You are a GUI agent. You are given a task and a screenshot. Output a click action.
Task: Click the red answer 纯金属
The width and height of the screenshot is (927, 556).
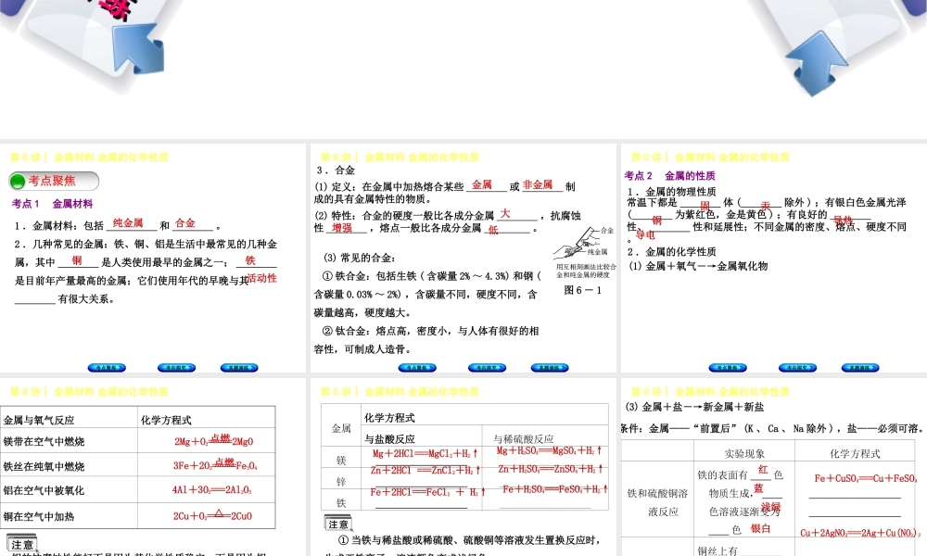tap(128, 222)
